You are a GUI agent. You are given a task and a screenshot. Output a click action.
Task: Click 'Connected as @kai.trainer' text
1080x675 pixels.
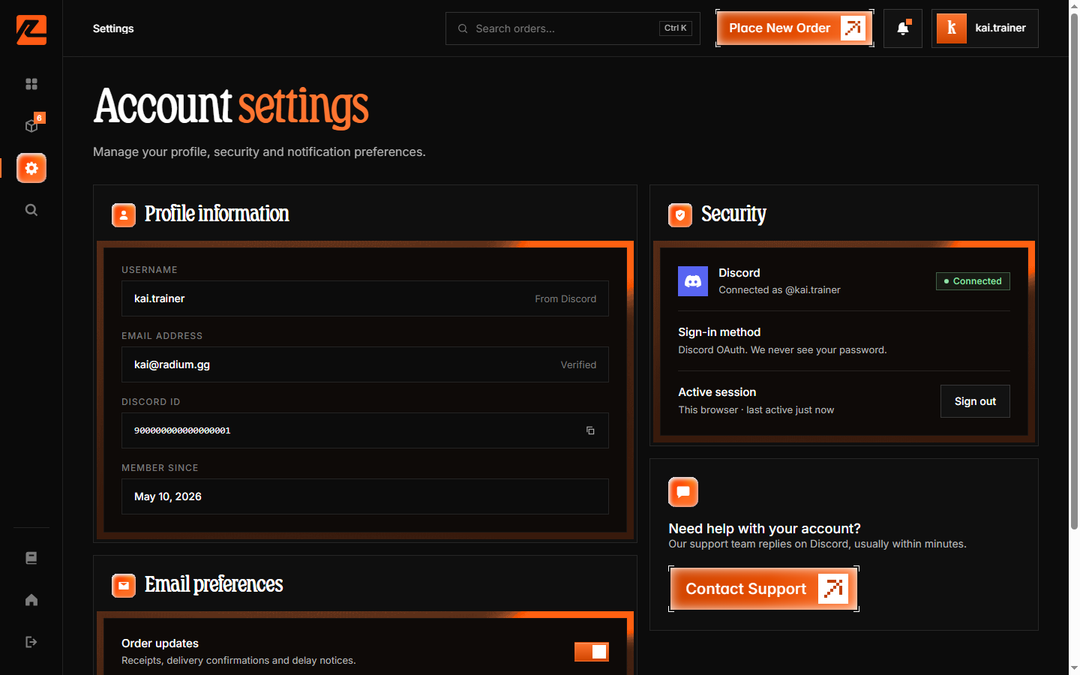click(x=779, y=290)
